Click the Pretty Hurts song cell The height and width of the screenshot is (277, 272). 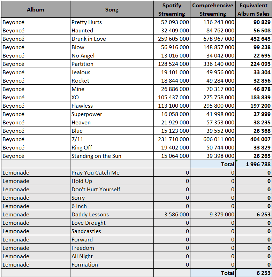coord(112,22)
